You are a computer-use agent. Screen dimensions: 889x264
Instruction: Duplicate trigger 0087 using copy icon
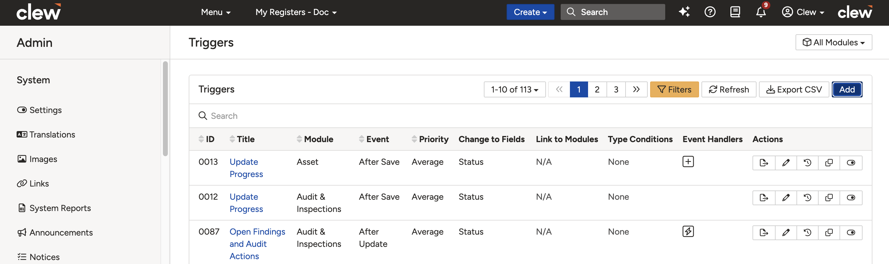829,233
